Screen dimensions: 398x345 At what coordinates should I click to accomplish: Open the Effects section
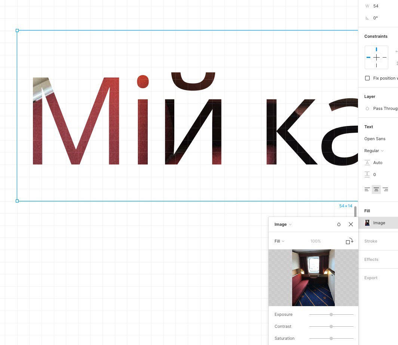(x=371, y=259)
